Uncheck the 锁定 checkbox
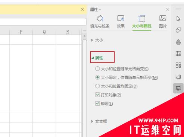The height and width of the screenshot is (137, 184). [x=97, y=103]
